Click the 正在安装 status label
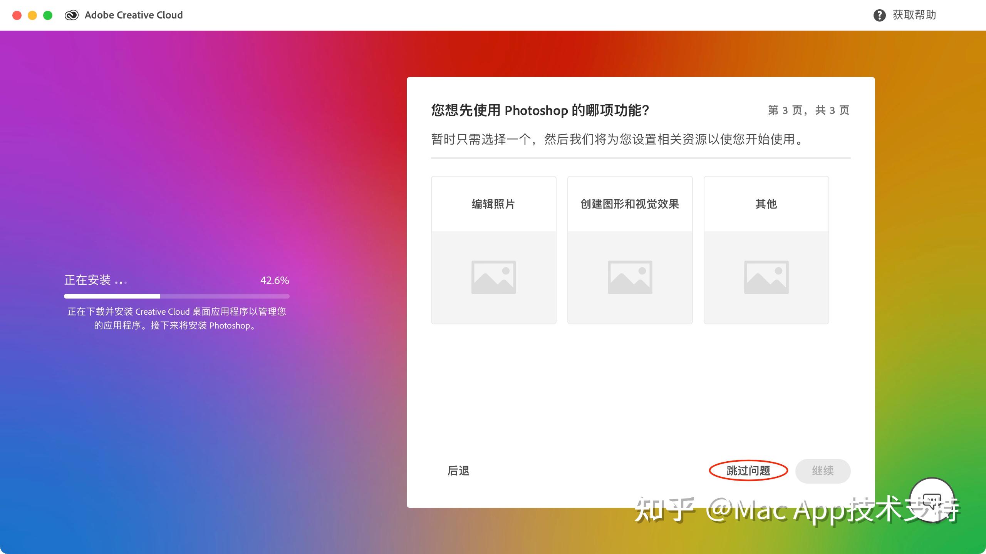Image resolution: width=986 pixels, height=554 pixels. tap(88, 280)
